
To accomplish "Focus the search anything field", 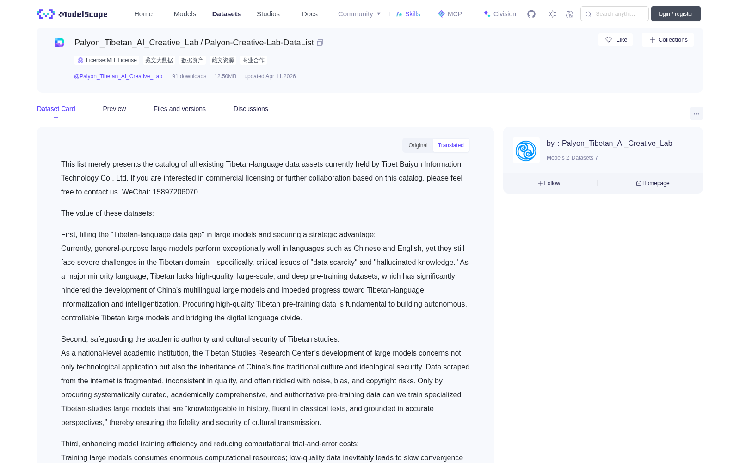I will 615,14.
